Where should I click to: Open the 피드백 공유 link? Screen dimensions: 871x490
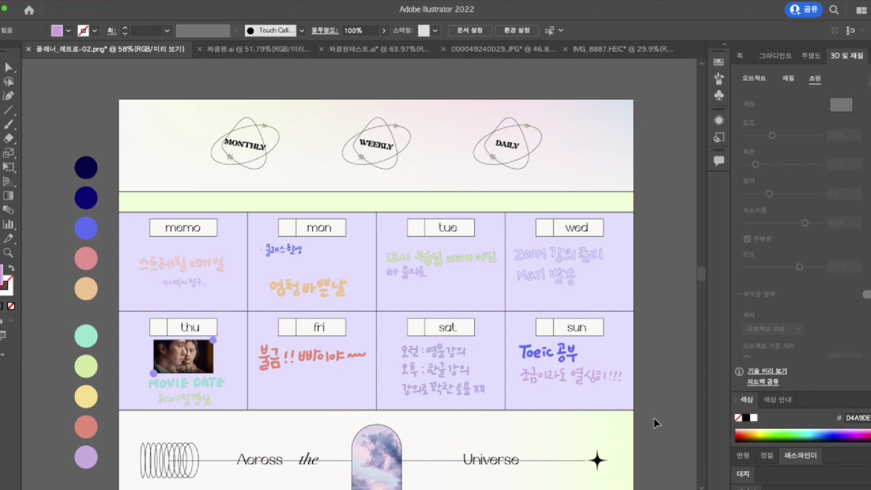(x=763, y=382)
